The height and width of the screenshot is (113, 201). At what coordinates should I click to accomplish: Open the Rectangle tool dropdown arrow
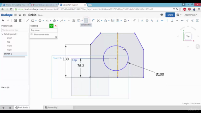pyautogui.click(x=36, y=21)
